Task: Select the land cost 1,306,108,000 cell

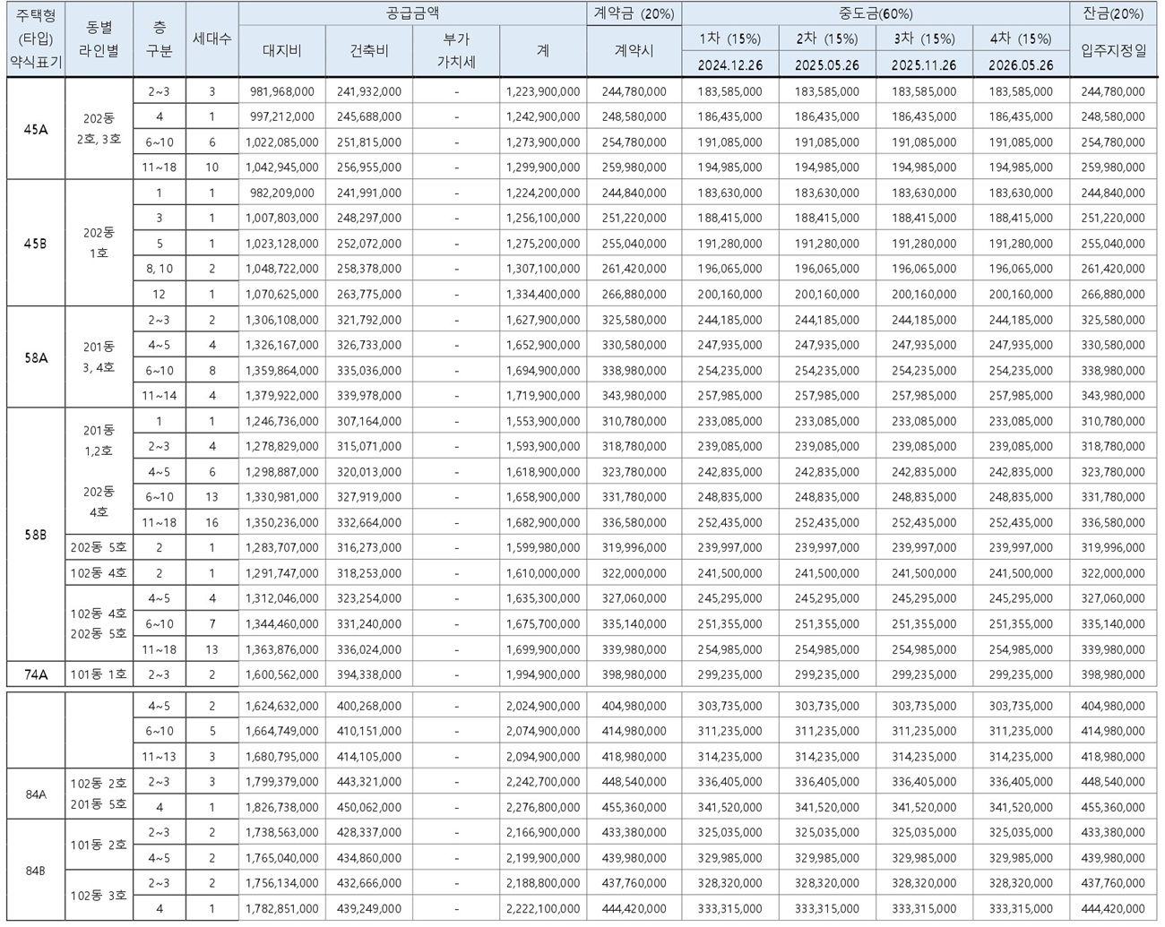Action: (x=281, y=320)
